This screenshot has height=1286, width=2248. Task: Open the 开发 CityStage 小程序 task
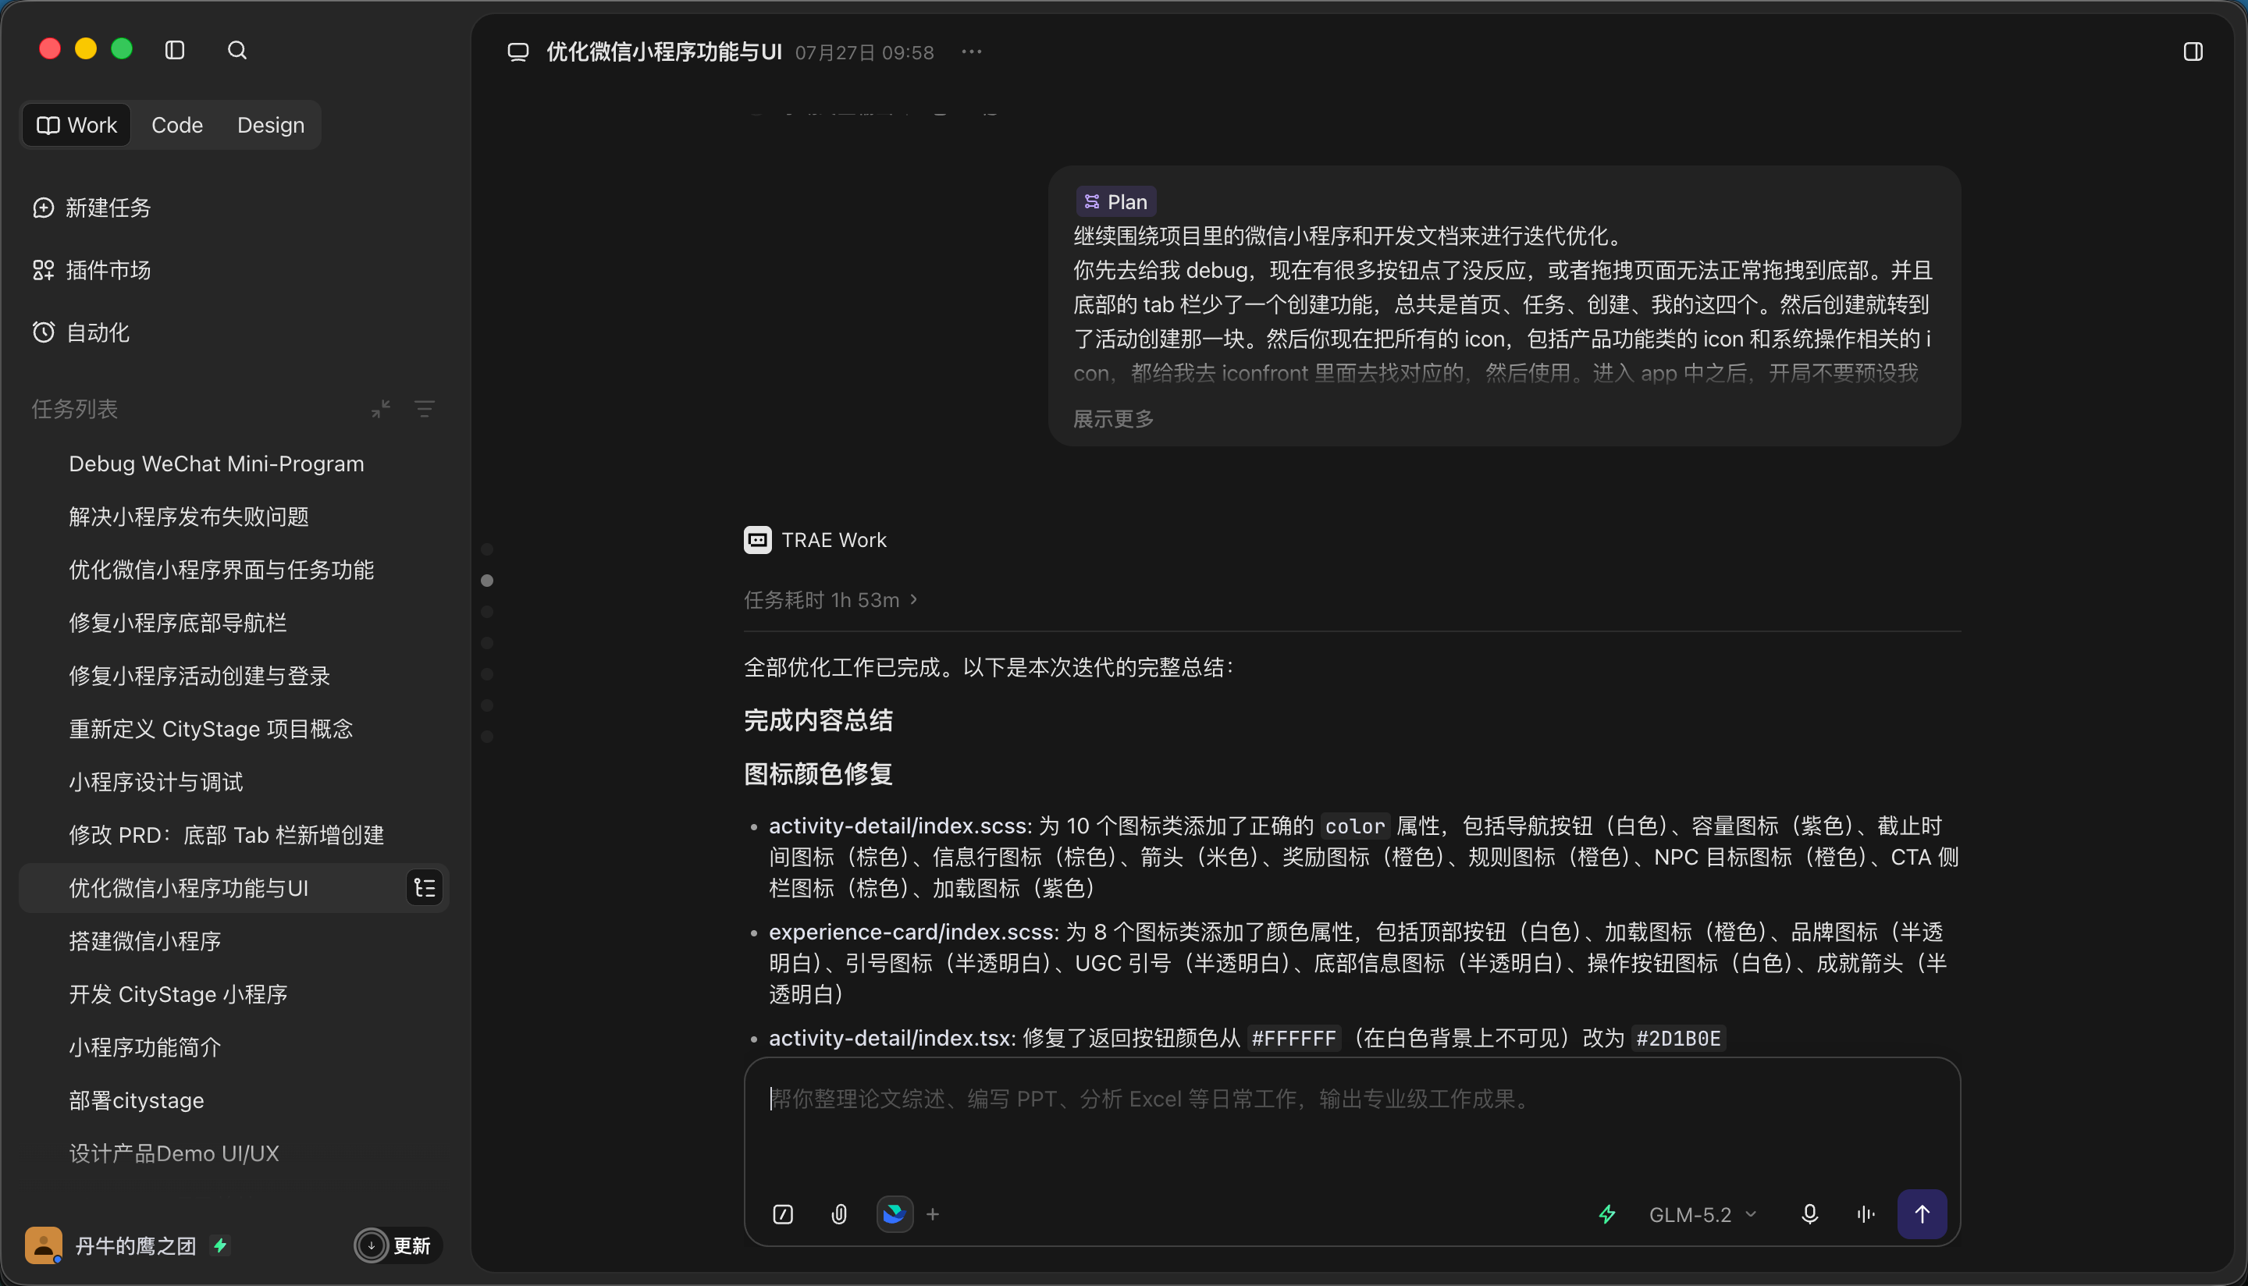coord(234,993)
